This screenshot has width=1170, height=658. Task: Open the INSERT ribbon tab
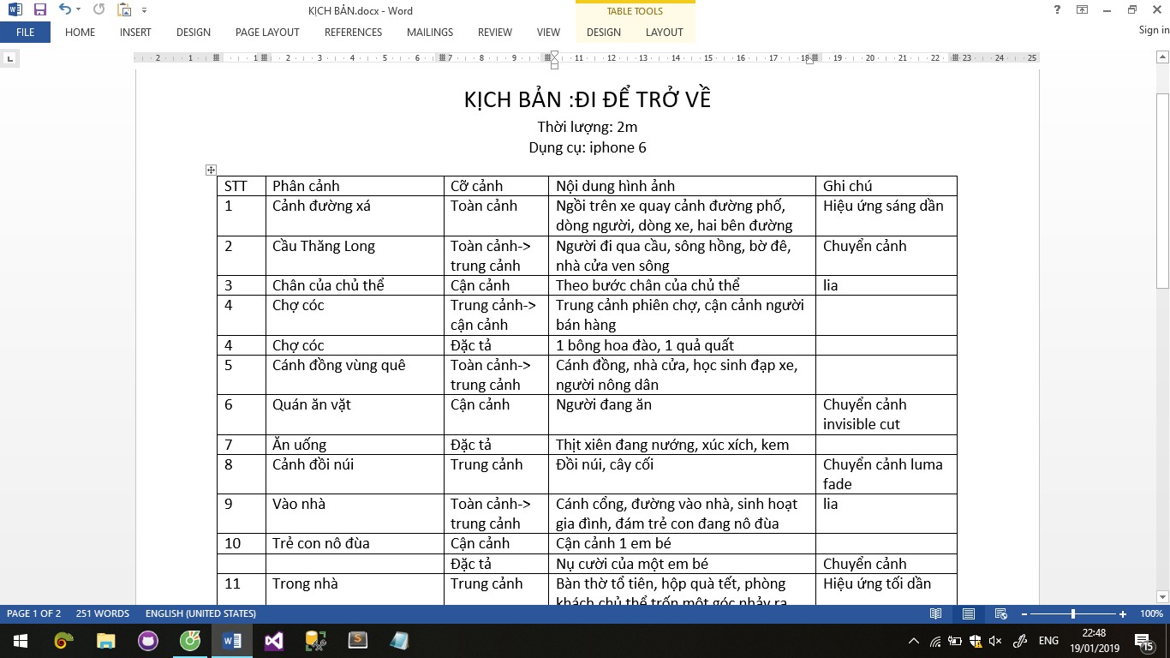[x=135, y=33]
